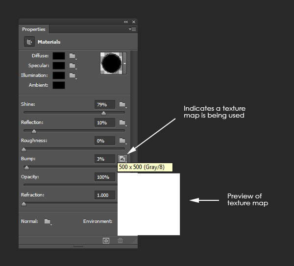Click the Reflection 10% value field
This screenshot has width=294, height=266.
pos(105,122)
